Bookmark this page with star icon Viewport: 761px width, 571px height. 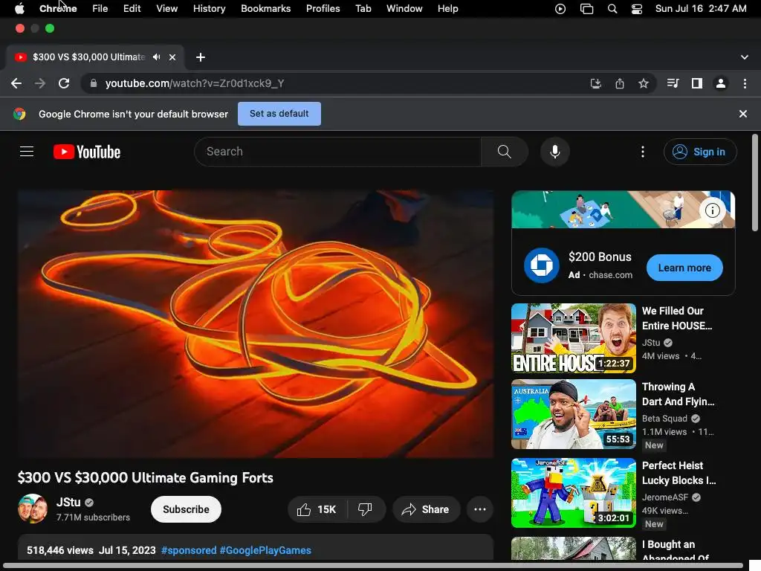[x=644, y=83]
